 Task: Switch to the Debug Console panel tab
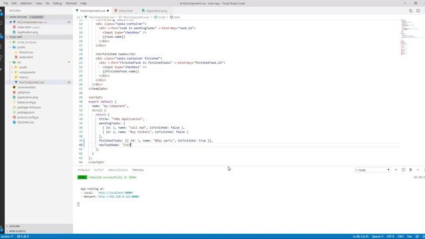(118, 170)
